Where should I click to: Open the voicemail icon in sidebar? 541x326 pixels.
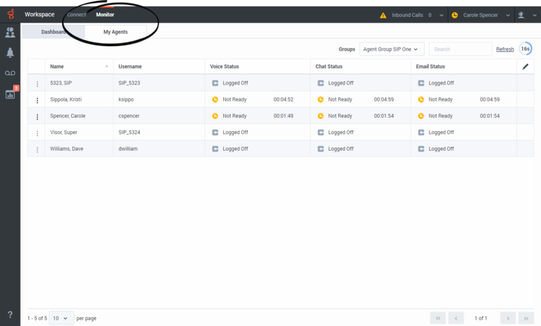10,73
